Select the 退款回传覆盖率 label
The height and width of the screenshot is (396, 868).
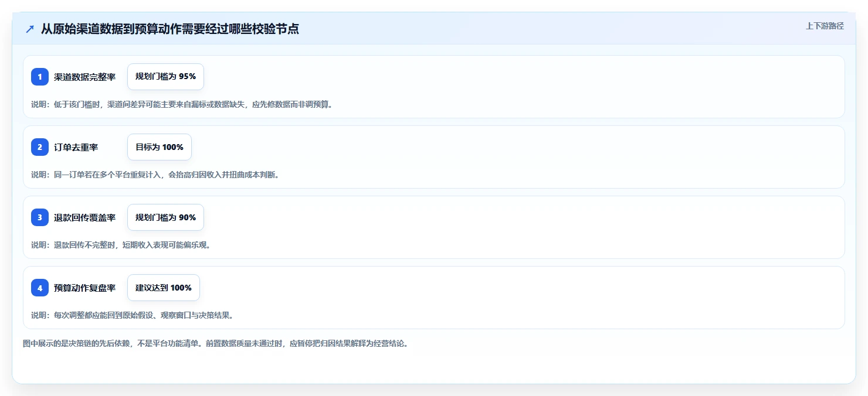pos(85,217)
